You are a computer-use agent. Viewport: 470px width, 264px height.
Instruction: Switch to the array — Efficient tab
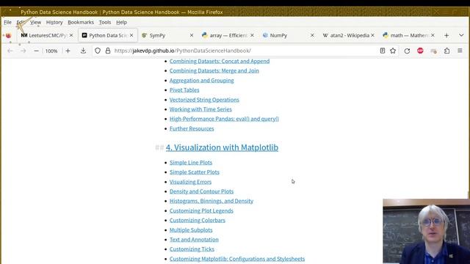228,35
